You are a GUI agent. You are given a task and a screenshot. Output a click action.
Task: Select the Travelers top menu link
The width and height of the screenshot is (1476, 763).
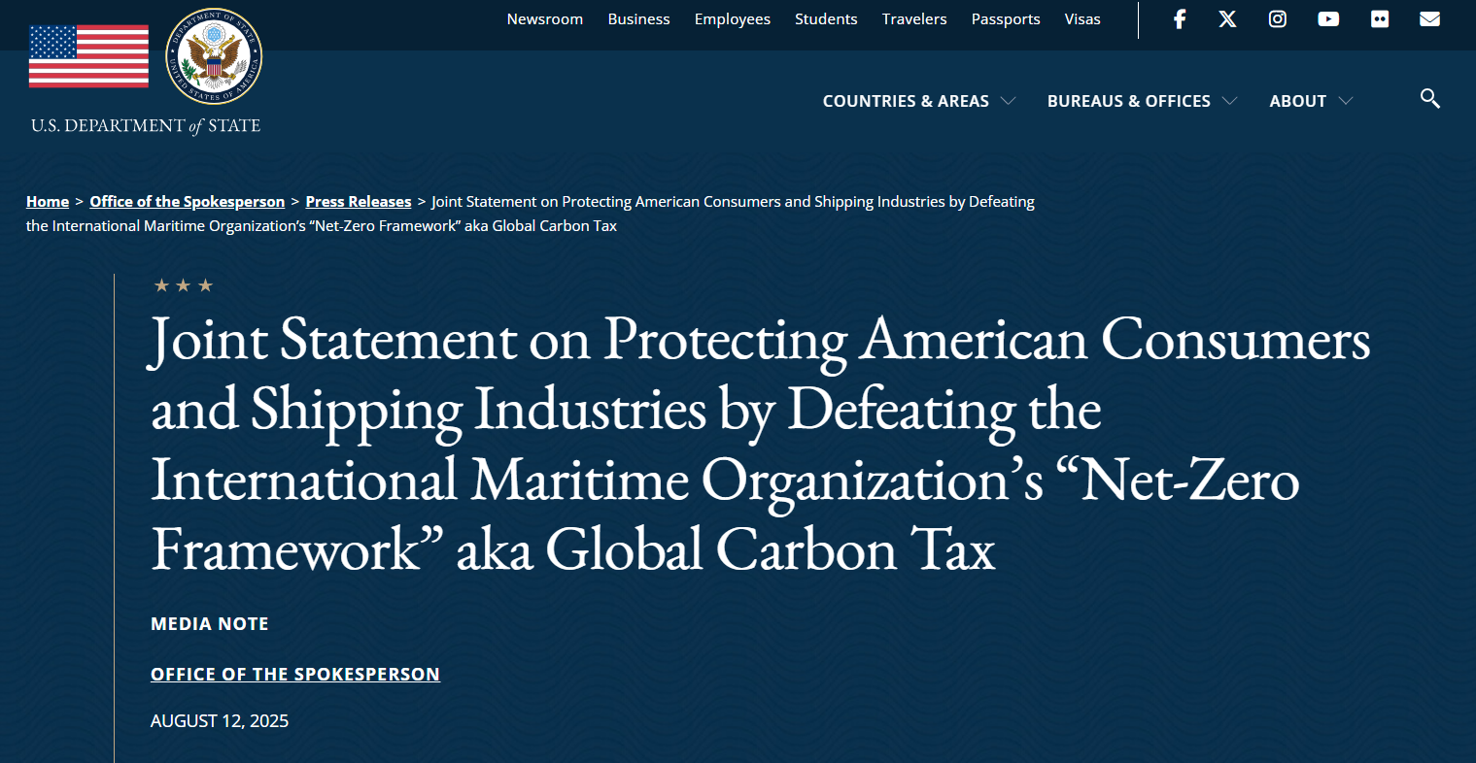click(x=913, y=19)
